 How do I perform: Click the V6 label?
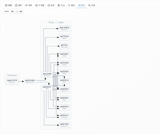(21, 12)
